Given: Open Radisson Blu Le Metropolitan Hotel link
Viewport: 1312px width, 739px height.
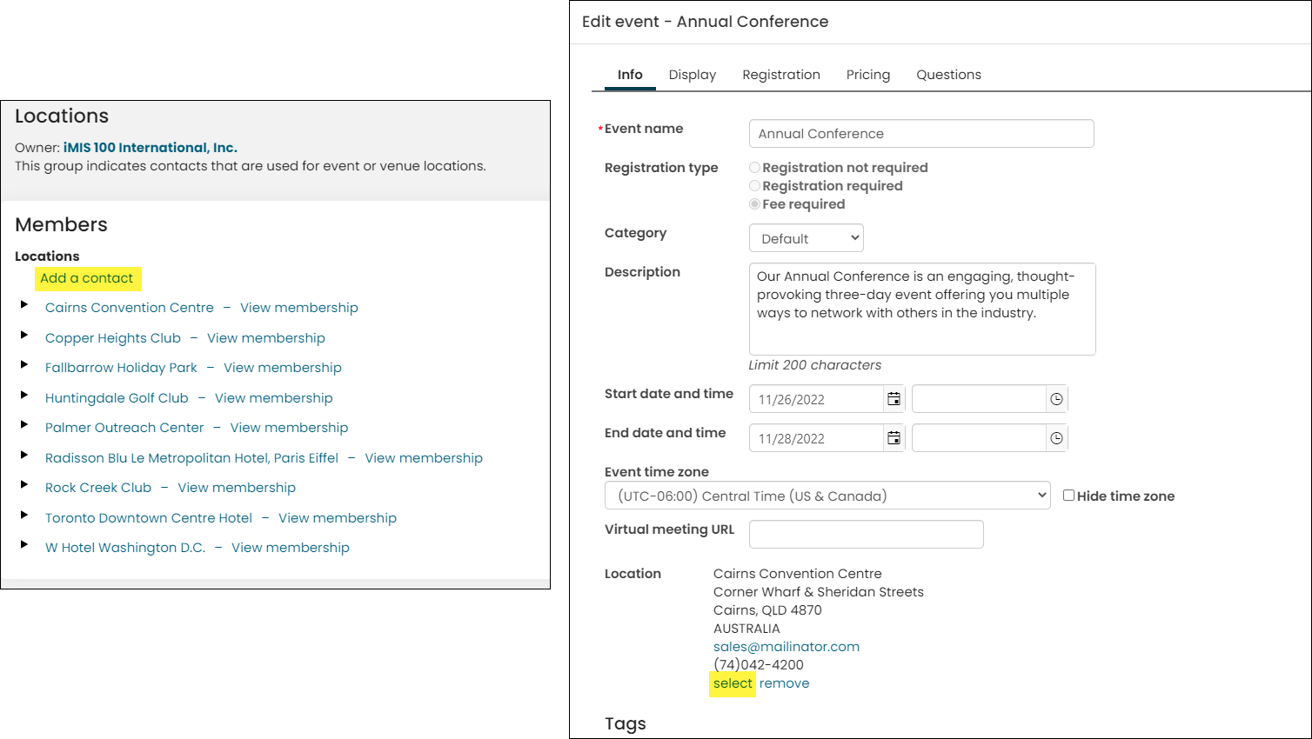Looking at the screenshot, I should point(191,458).
